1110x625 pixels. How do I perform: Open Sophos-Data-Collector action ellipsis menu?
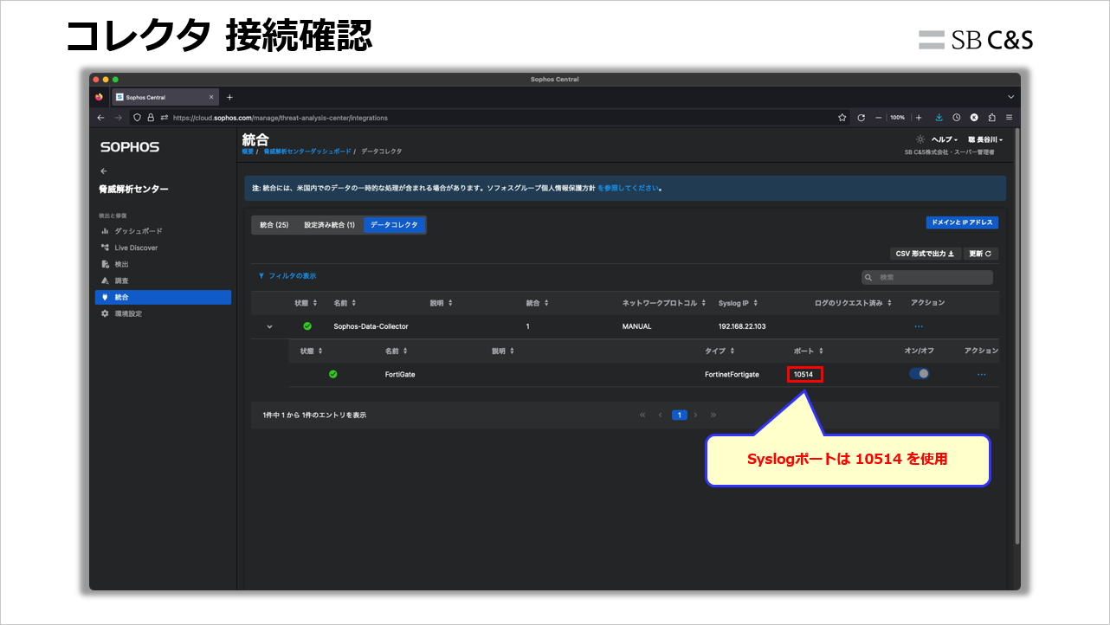[919, 326]
